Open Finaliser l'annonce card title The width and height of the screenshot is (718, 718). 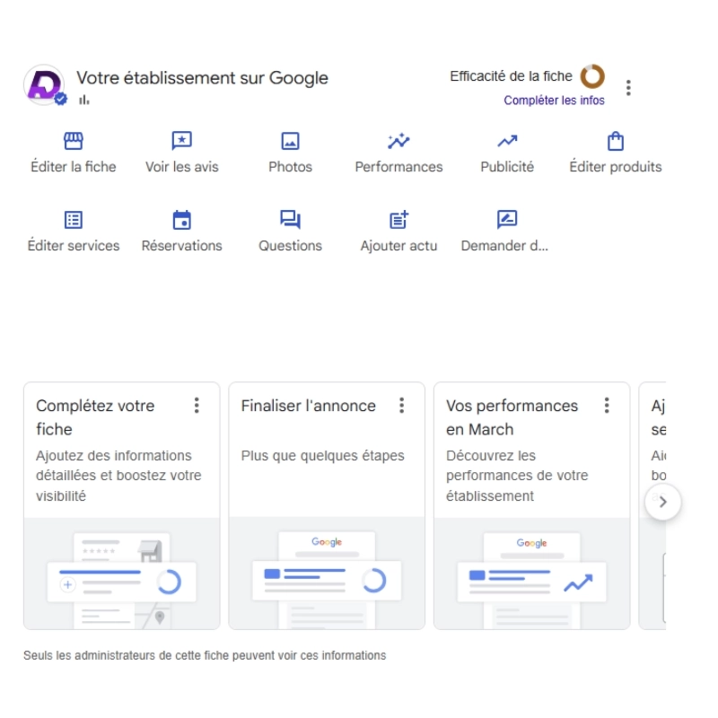(308, 406)
